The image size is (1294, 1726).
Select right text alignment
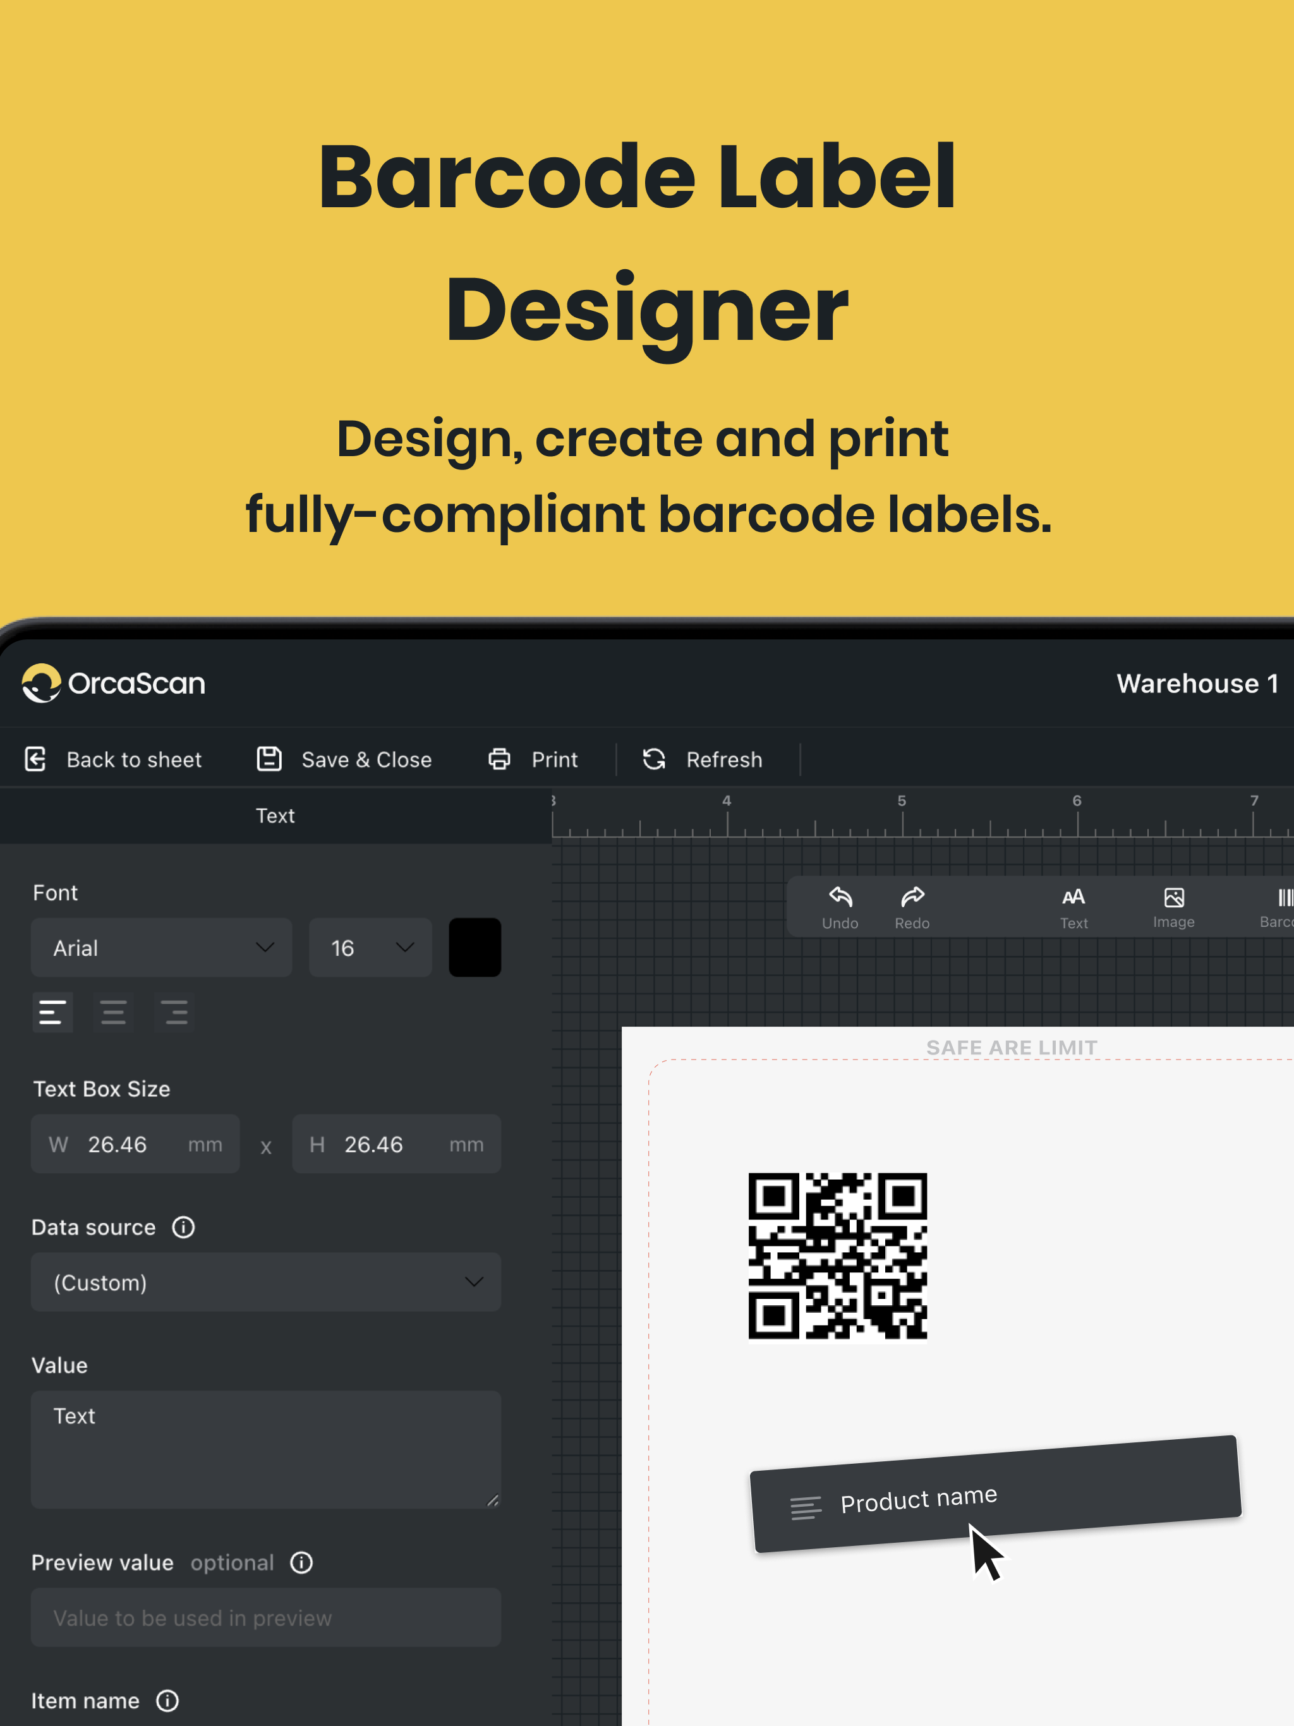tap(175, 1013)
